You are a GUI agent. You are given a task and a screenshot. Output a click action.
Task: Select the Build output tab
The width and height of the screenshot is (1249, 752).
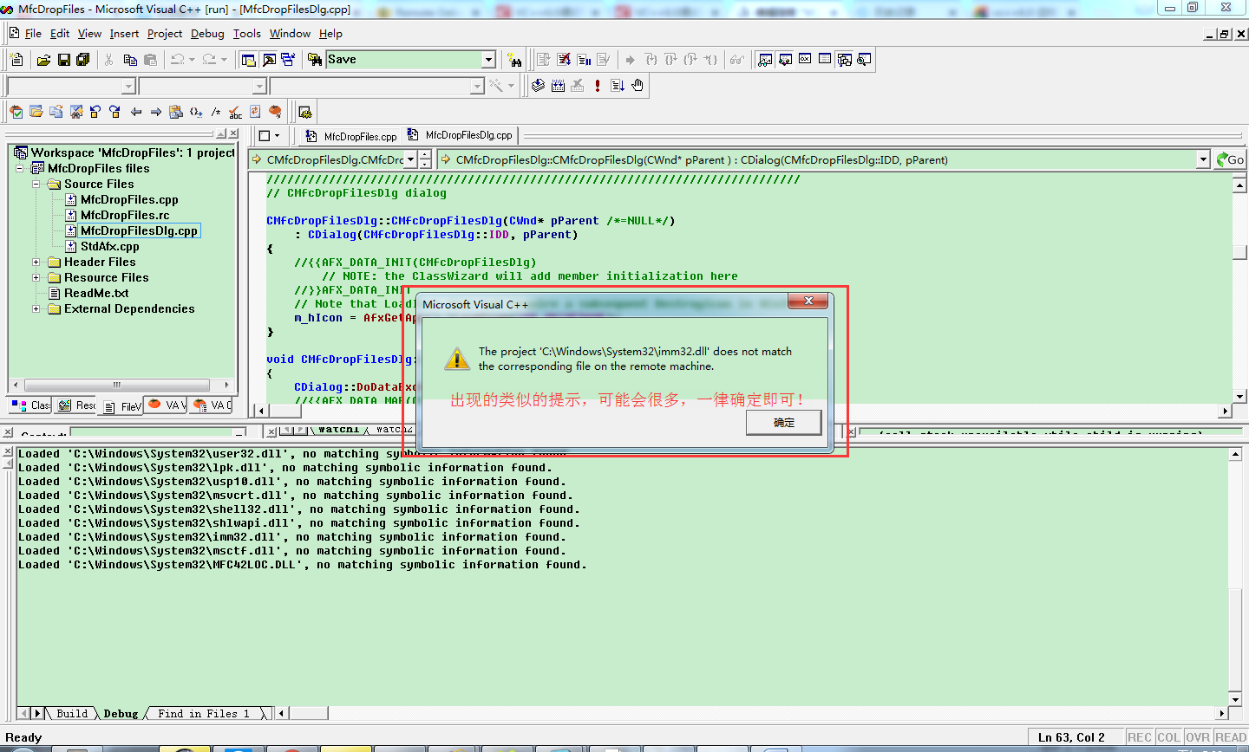coord(72,714)
